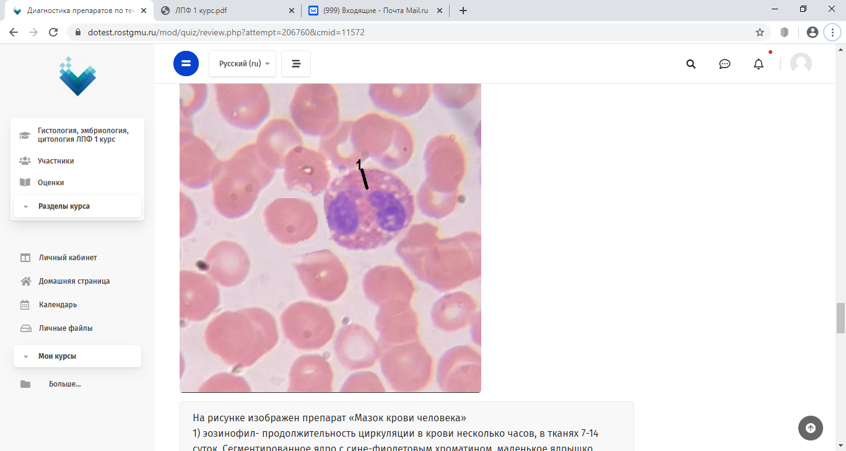Go to Личный кабинет
846x451 pixels.
[x=68, y=258]
